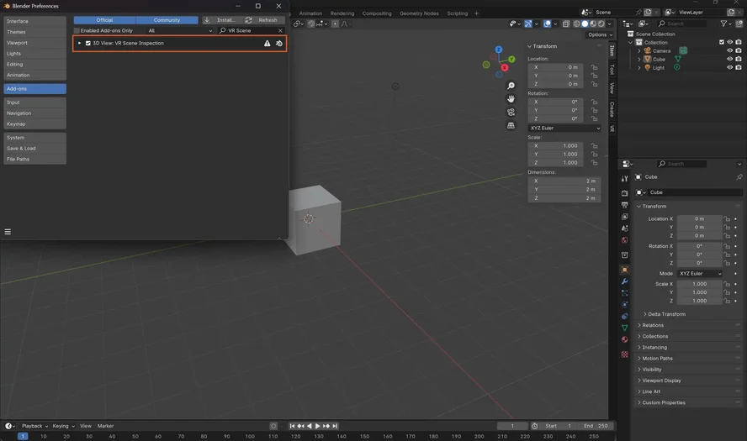Open XYZ Euler rotation dropdown in sidebar
The image size is (747, 441).
pos(564,128)
